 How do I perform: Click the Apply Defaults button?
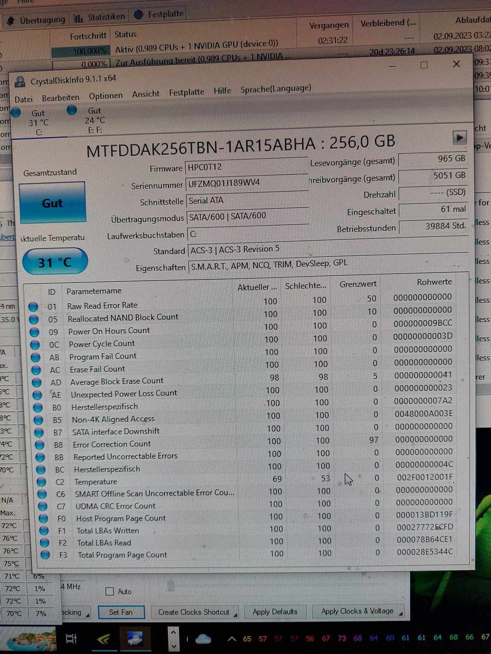[275, 611]
